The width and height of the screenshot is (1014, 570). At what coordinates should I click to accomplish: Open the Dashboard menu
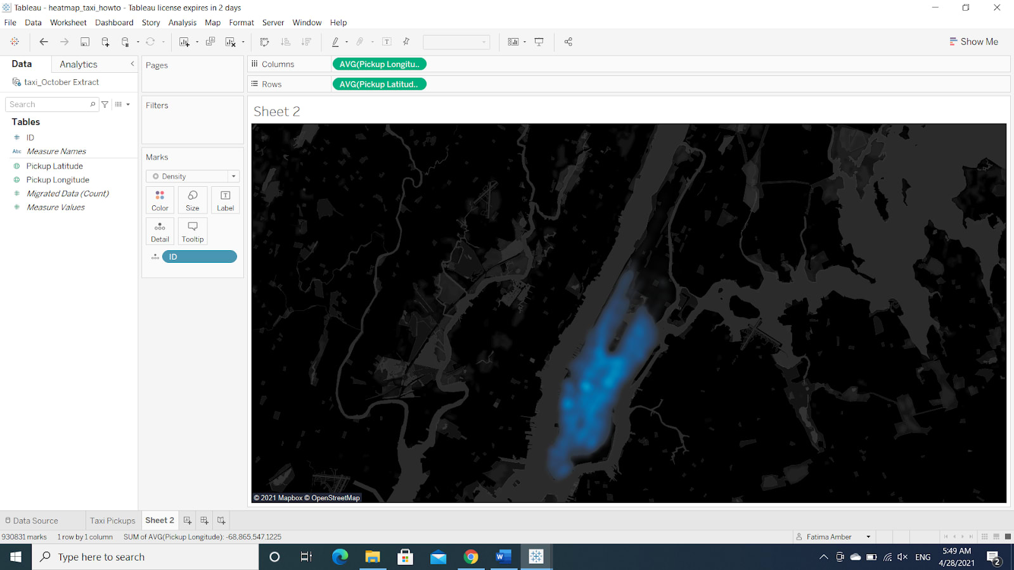pyautogui.click(x=114, y=22)
